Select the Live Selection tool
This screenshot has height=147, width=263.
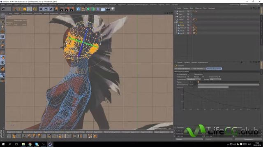15,9
